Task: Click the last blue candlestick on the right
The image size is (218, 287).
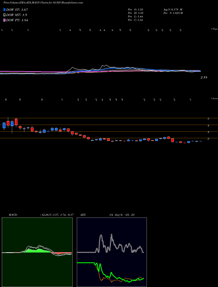Action: click(201, 141)
